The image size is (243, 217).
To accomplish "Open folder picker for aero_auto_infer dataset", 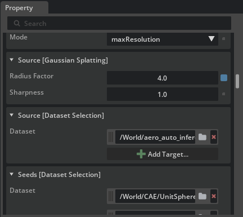I will 202,137.
